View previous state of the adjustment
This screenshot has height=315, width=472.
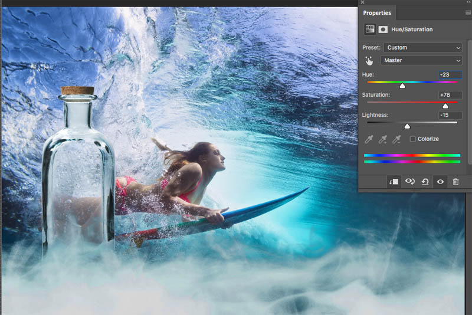[x=409, y=182]
